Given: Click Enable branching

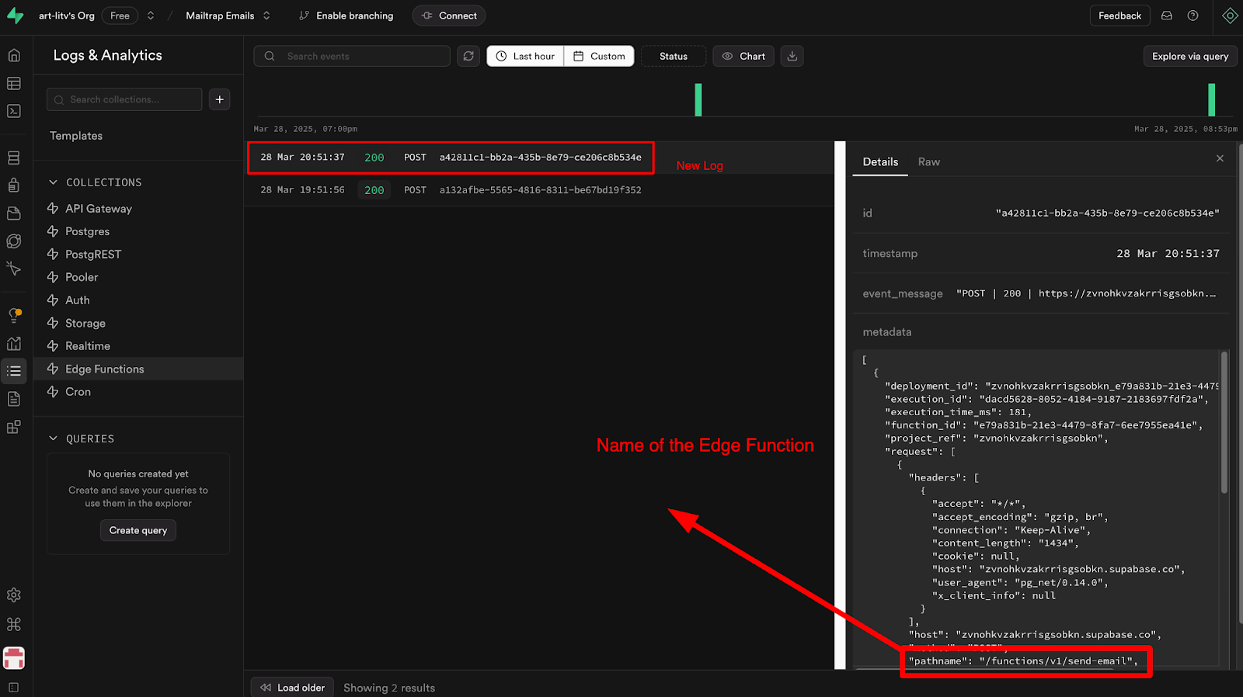Looking at the screenshot, I should pyautogui.click(x=346, y=16).
